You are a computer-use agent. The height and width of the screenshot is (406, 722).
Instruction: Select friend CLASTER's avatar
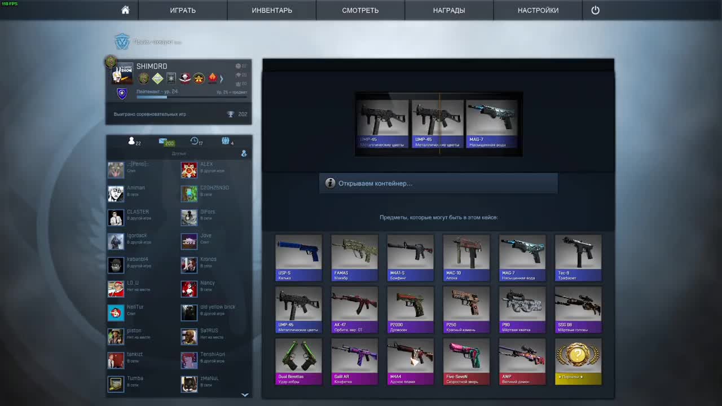116,218
